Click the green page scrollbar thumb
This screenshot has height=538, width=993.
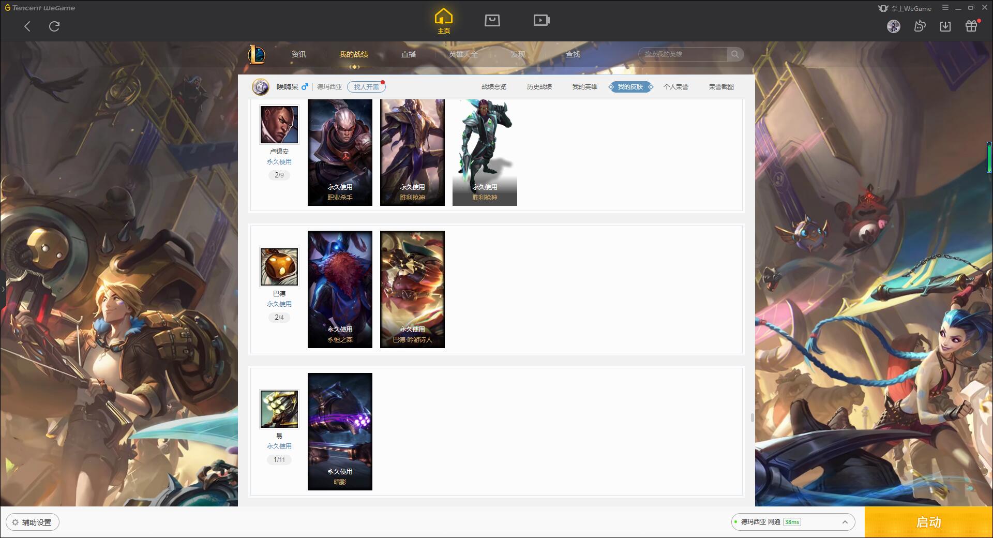point(989,158)
